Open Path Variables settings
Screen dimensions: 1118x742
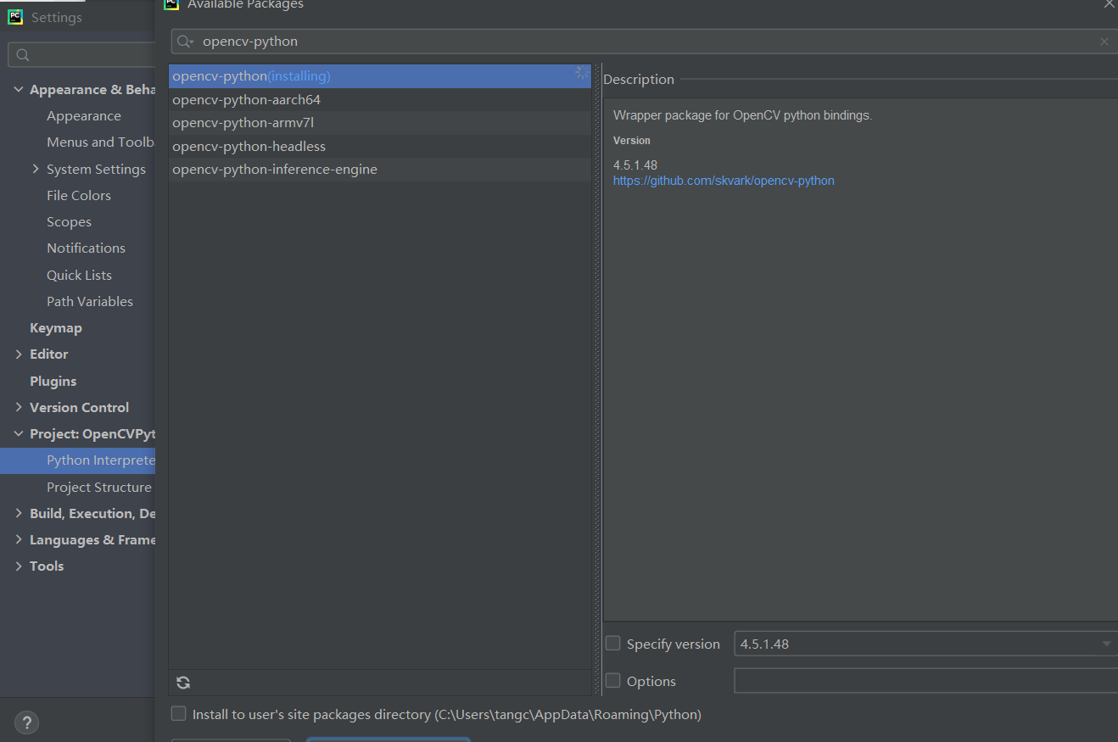pos(90,301)
